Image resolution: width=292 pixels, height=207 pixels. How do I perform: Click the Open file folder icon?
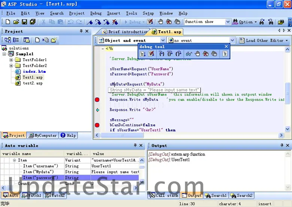[x=16, y=22]
